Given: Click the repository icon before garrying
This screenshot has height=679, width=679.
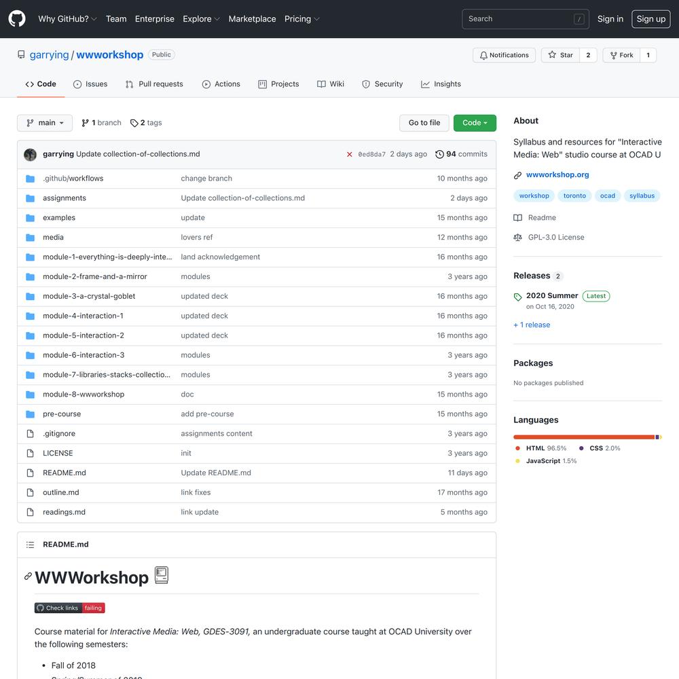Looking at the screenshot, I should (21, 54).
